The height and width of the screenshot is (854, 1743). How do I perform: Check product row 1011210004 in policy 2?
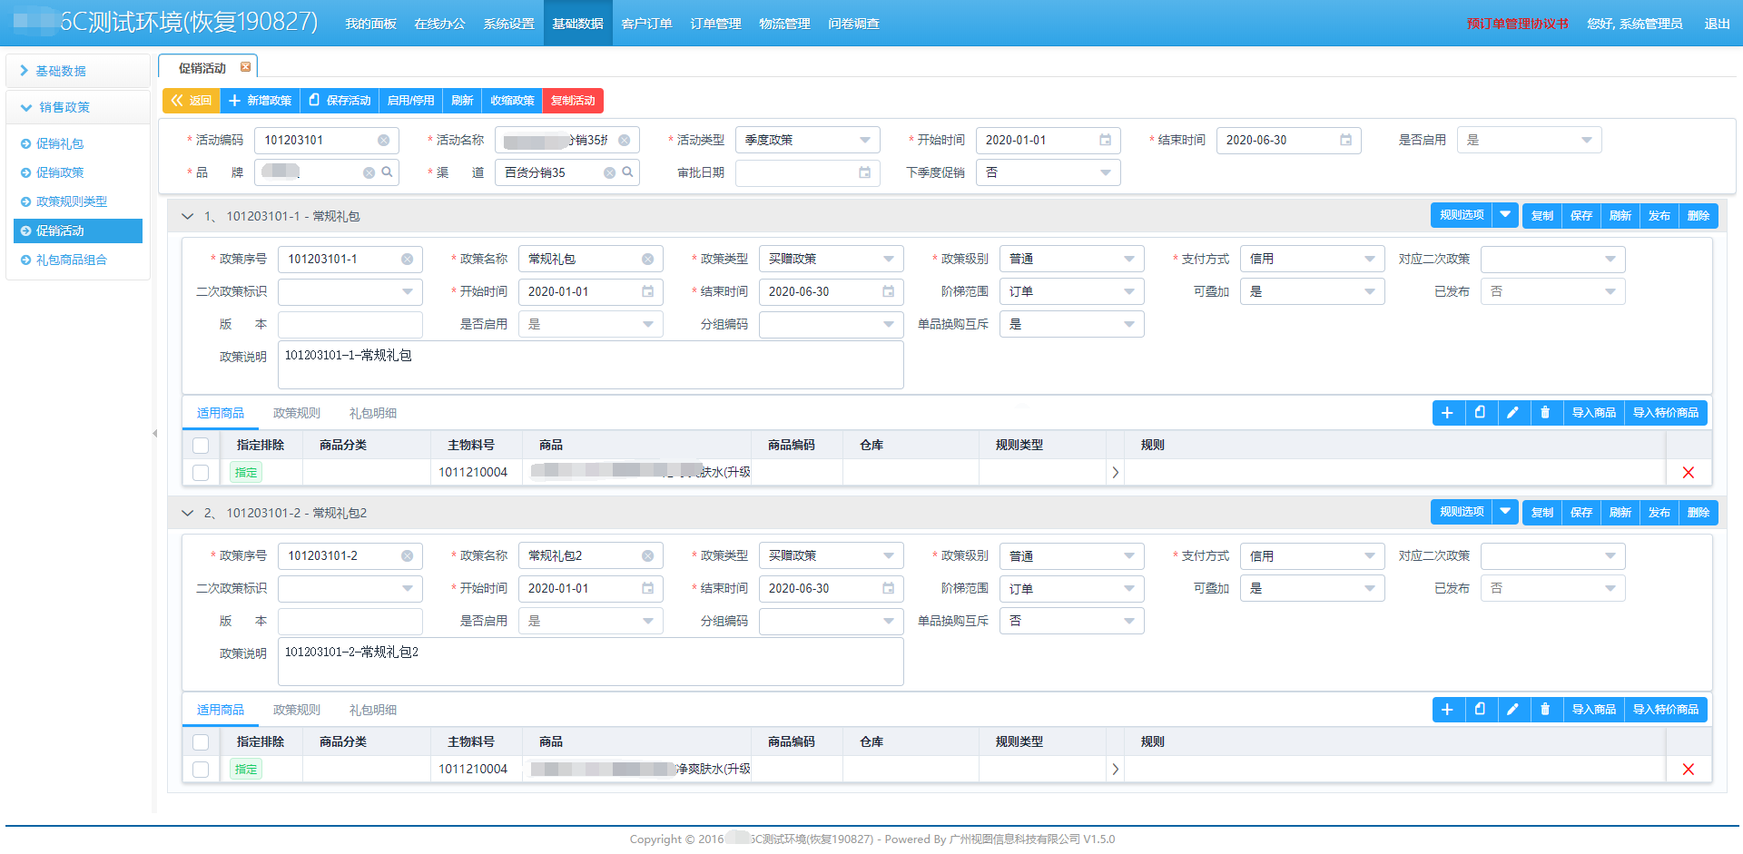tap(201, 769)
